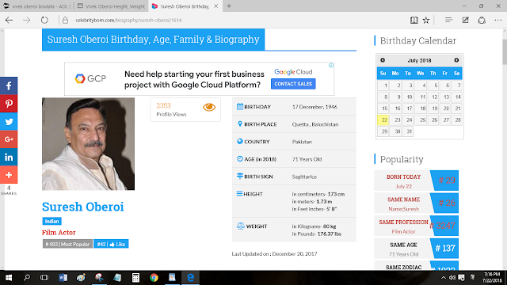Click the #483 Most Popular badge
The image size is (507, 285).
[x=67, y=244]
